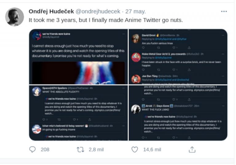Click the 14,6 mil likes count
The height and width of the screenshot is (165, 236).
[x=152, y=149]
